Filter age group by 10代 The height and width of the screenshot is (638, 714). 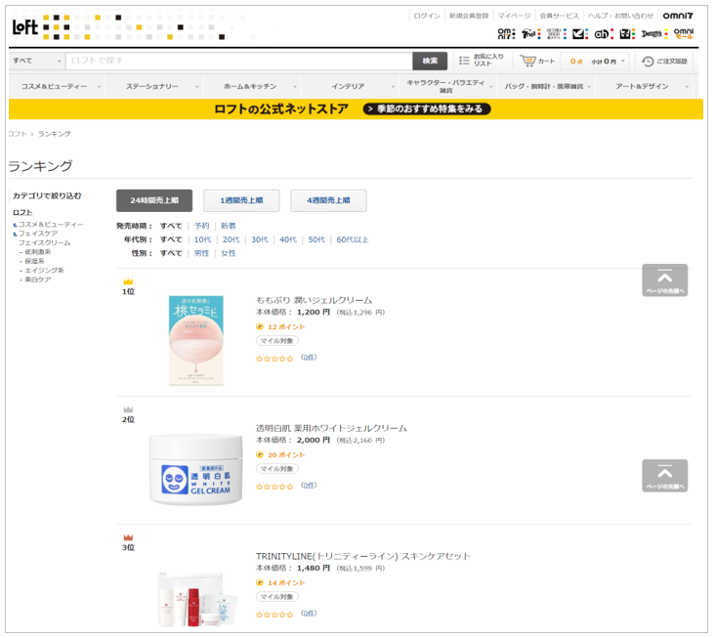click(x=202, y=239)
